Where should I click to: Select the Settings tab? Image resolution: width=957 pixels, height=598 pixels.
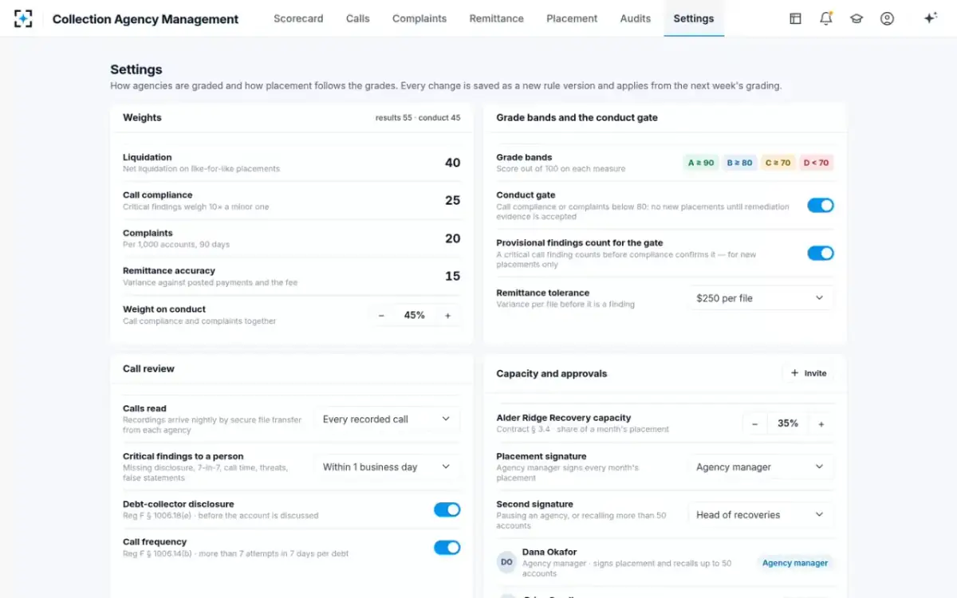click(x=694, y=18)
